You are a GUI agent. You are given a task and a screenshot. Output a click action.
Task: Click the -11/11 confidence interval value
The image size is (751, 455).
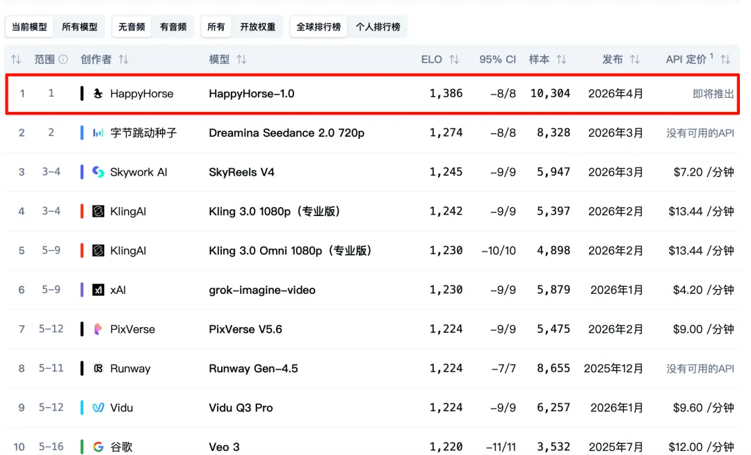coord(501,447)
